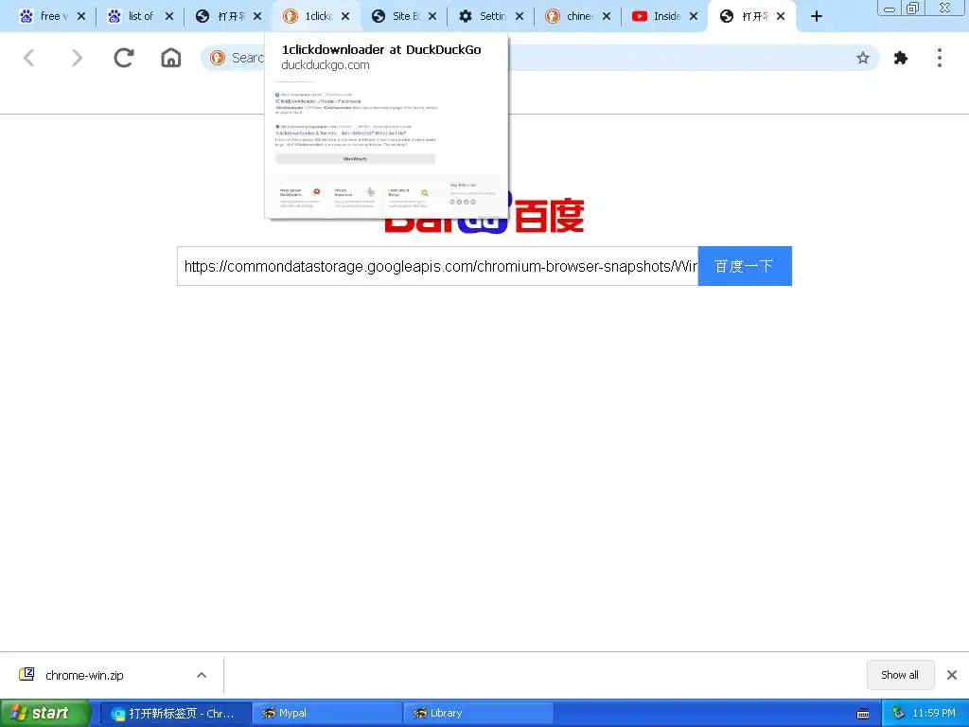Close the 'list of' tab
Screen dimensions: 969x727
click(x=168, y=16)
